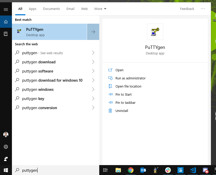
Task: Expand 'puttygen conversion' suggestion chevron
Action: coord(93,108)
